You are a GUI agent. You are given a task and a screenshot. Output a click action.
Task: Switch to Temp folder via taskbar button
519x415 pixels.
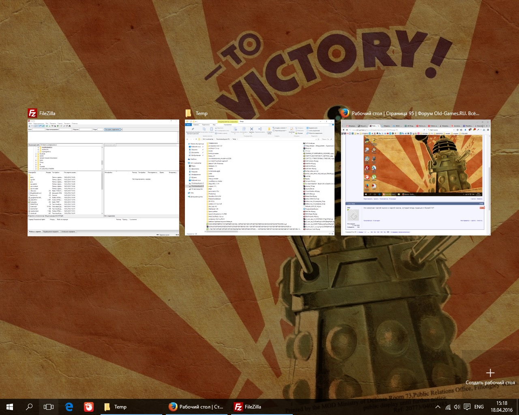click(116, 407)
